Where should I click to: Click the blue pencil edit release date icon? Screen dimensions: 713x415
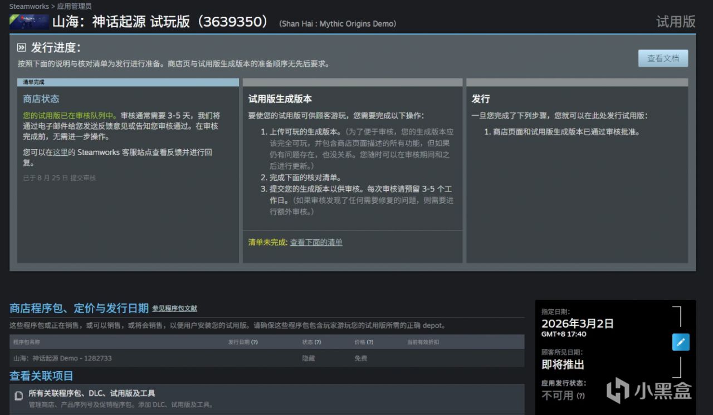[x=681, y=342]
